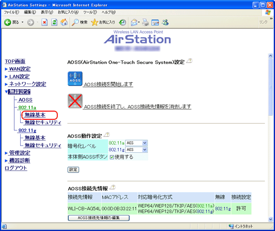Expand the 管理設定 menu arrow
Image resolution: width=275 pixels, height=231 pixels.
[6, 153]
